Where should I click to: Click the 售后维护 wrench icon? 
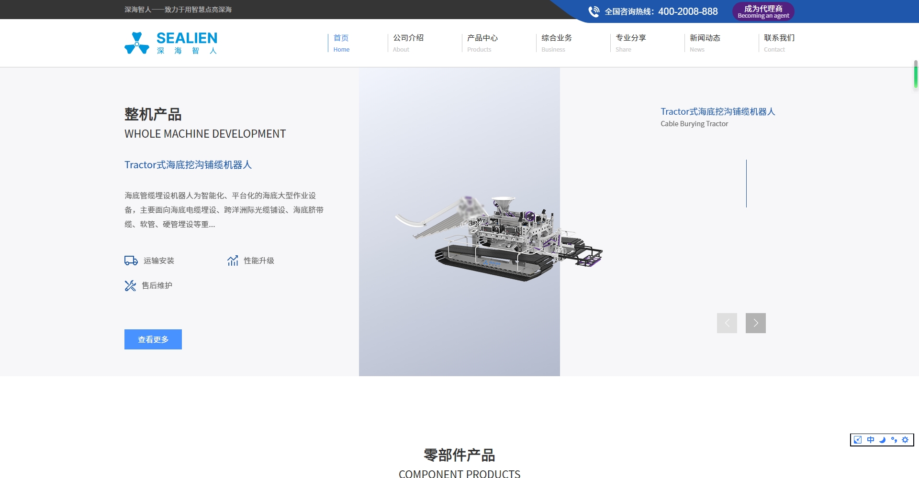[x=130, y=285]
